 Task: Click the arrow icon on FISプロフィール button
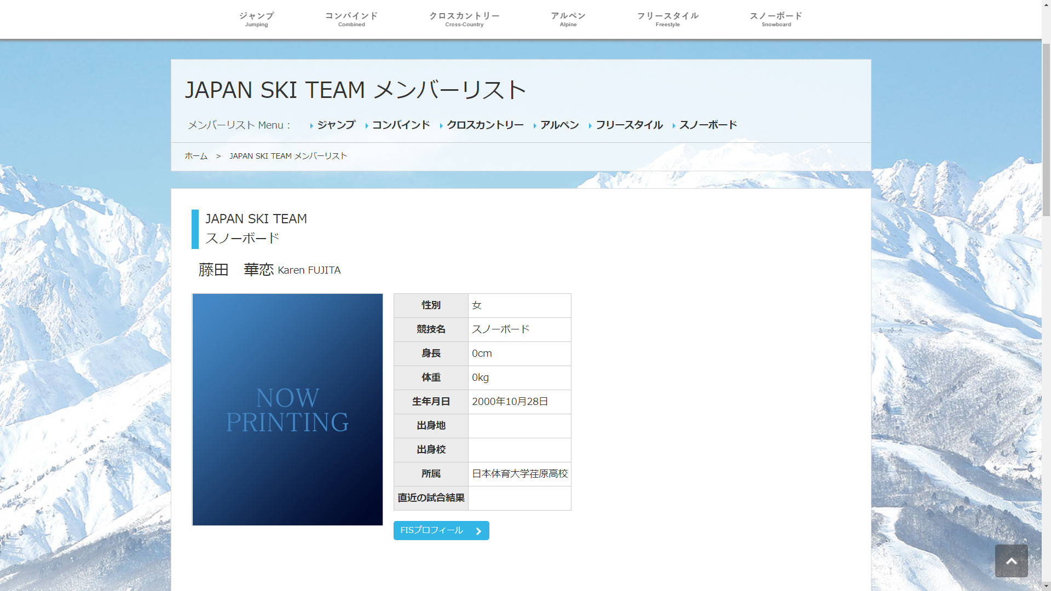[478, 531]
